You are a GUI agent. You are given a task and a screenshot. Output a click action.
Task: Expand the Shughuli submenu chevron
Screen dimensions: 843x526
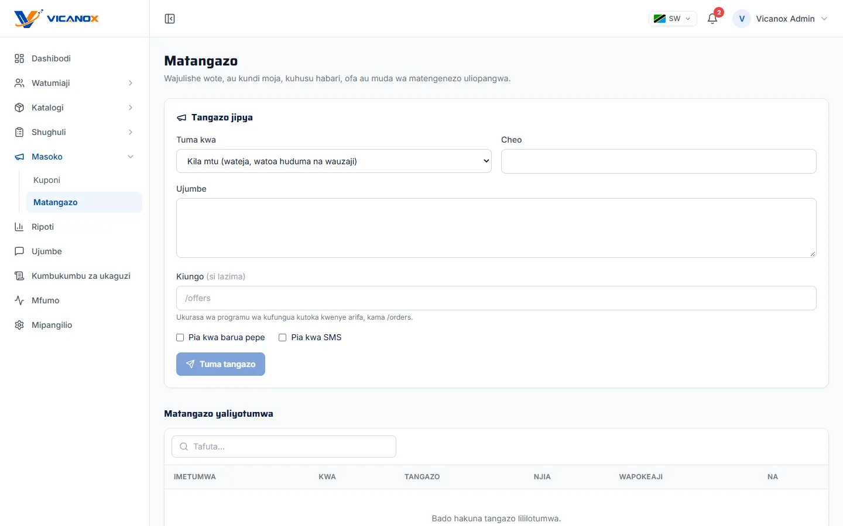(x=131, y=132)
